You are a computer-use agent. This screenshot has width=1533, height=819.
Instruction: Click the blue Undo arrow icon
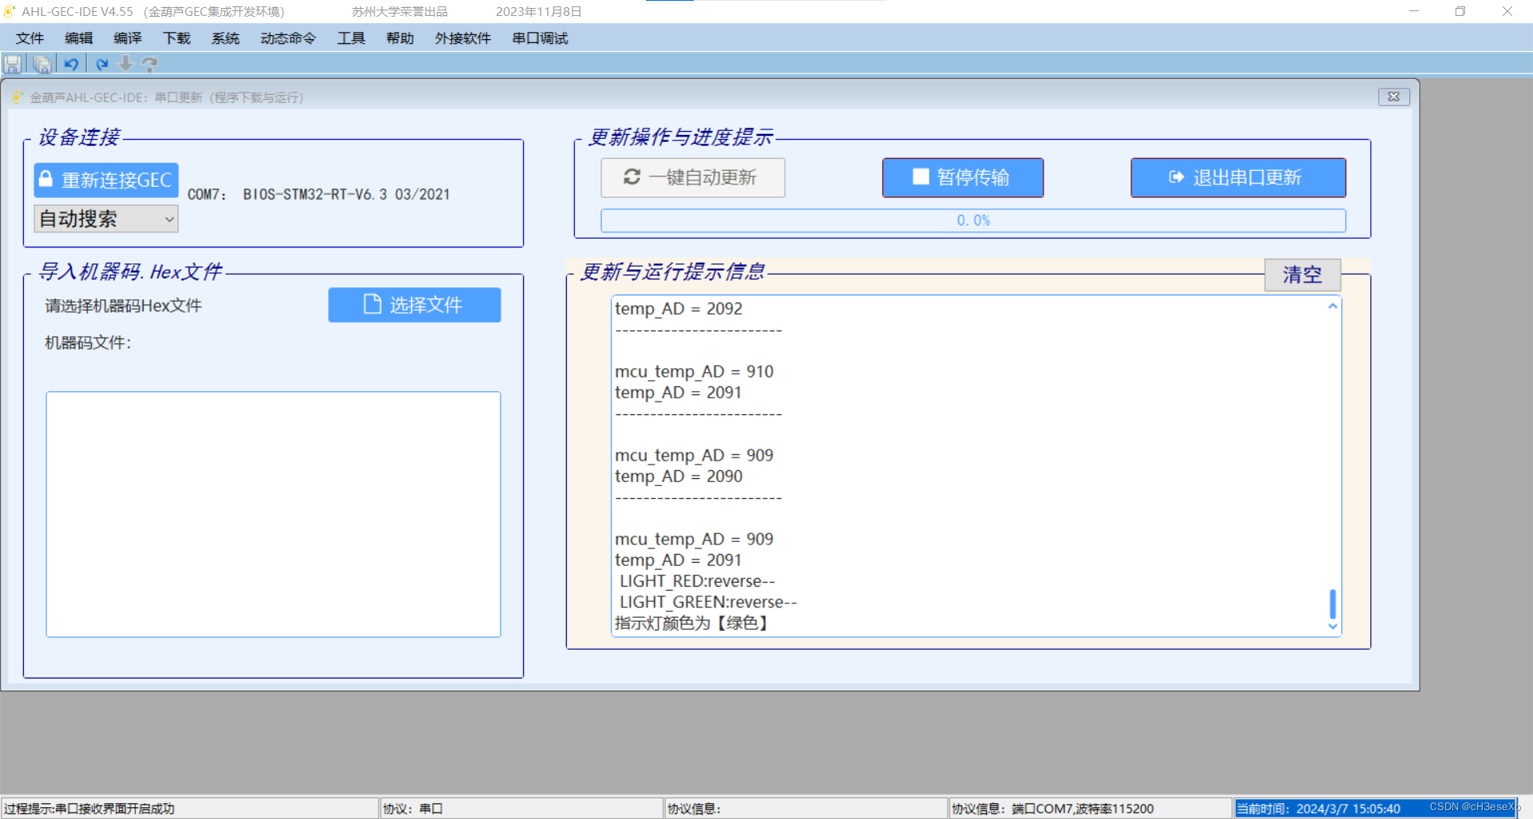(71, 65)
